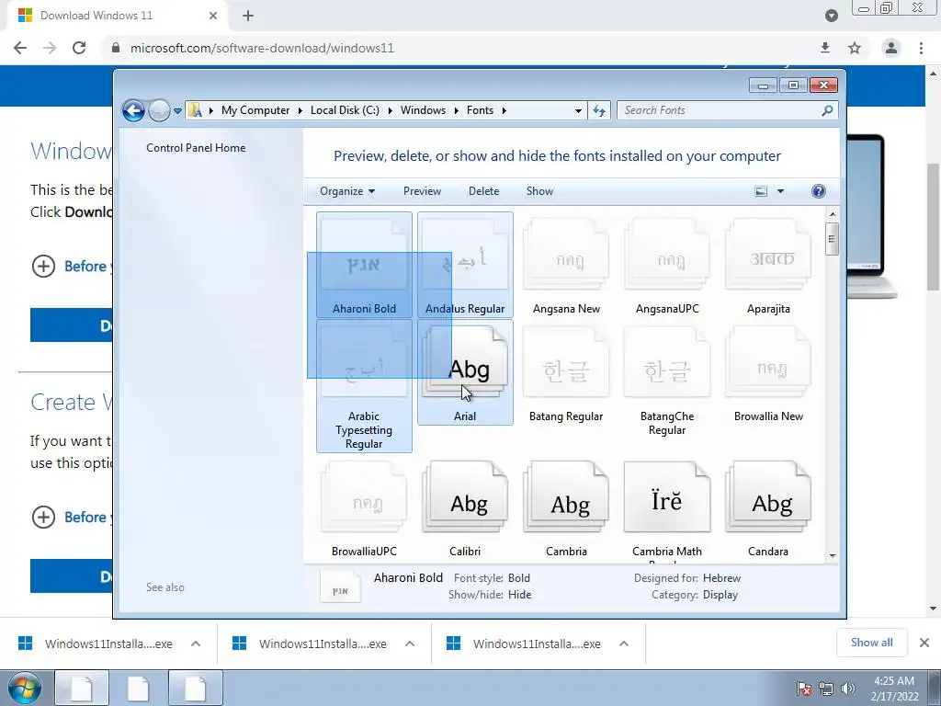Select the Cambria font family icon
Viewport: 941px width, 706px height.
(566, 498)
